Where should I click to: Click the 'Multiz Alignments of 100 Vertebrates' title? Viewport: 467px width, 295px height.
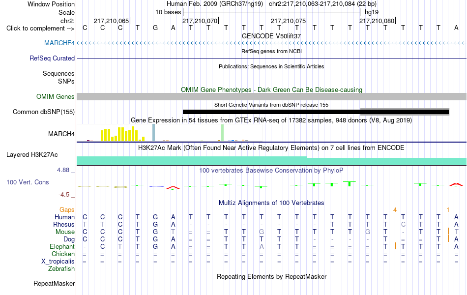[x=271, y=203]
